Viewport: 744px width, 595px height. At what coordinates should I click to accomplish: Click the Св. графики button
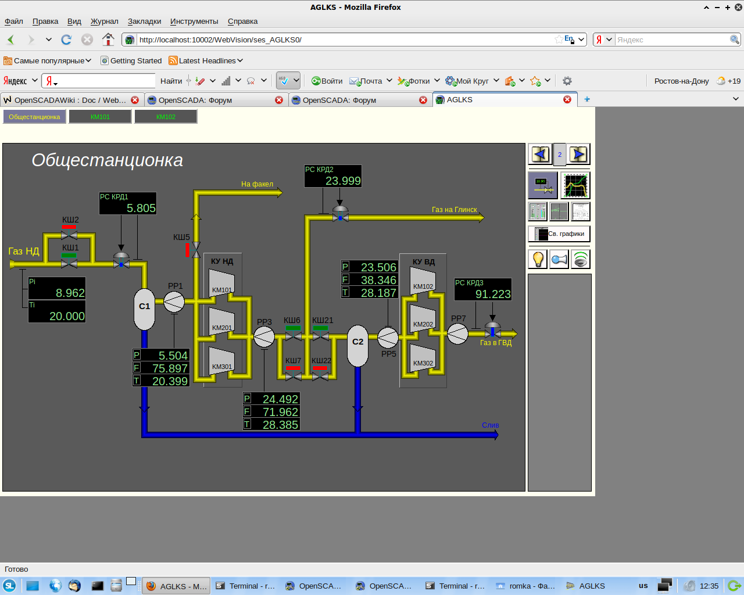559,234
